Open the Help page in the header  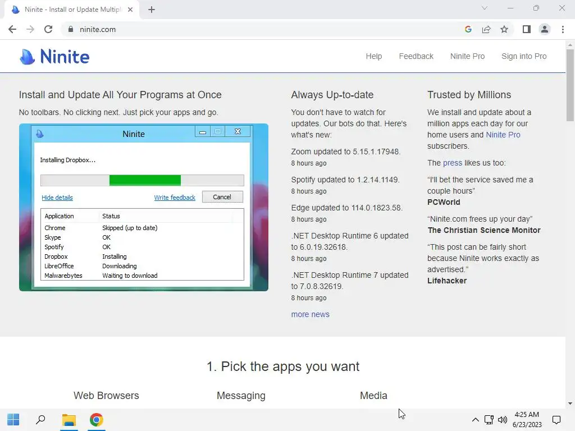373,56
